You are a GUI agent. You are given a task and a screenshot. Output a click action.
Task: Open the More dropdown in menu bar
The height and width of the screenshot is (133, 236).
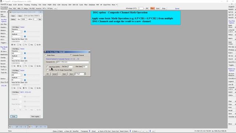(x=117, y=5)
